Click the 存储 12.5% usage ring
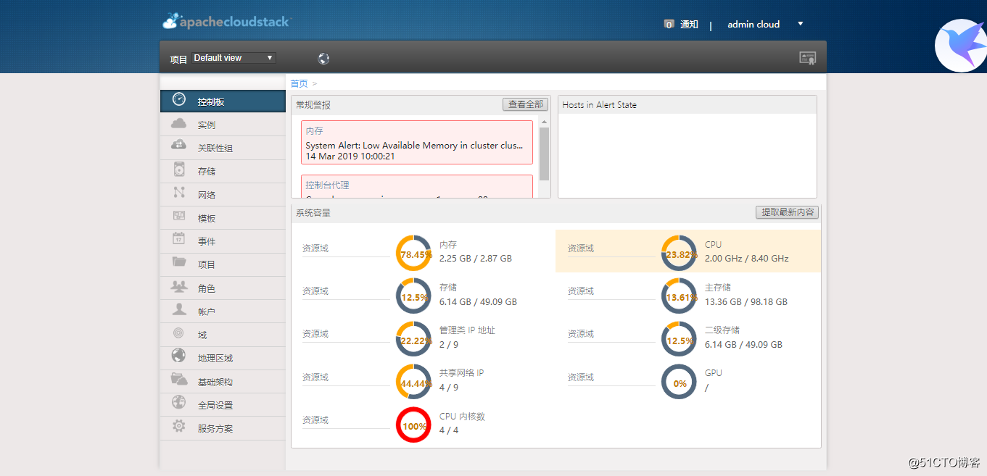 click(x=414, y=296)
